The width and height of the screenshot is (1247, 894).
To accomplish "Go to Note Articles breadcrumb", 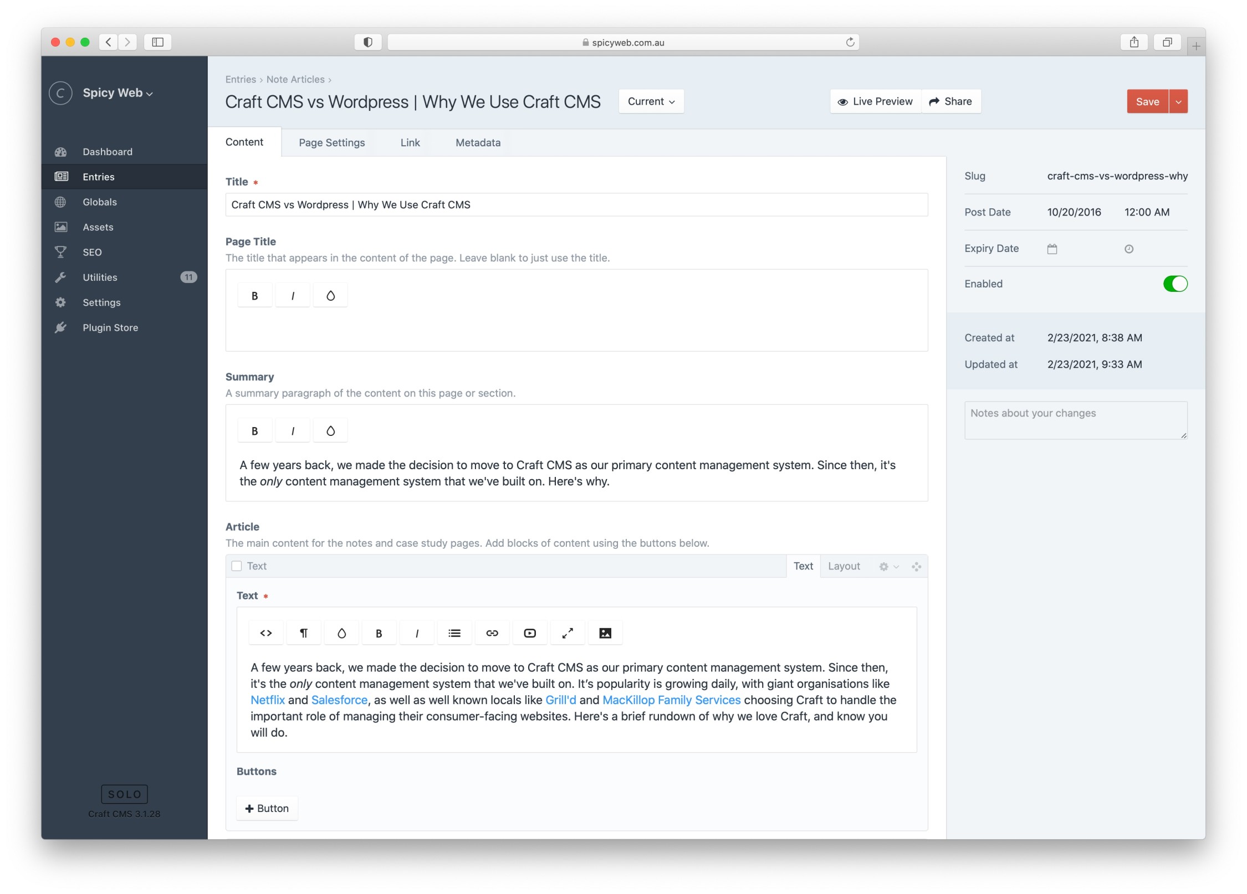I will coord(295,79).
